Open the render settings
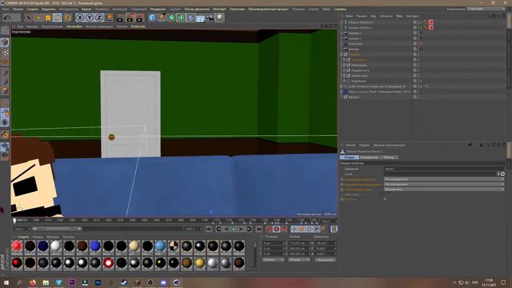 click(140, 18)
